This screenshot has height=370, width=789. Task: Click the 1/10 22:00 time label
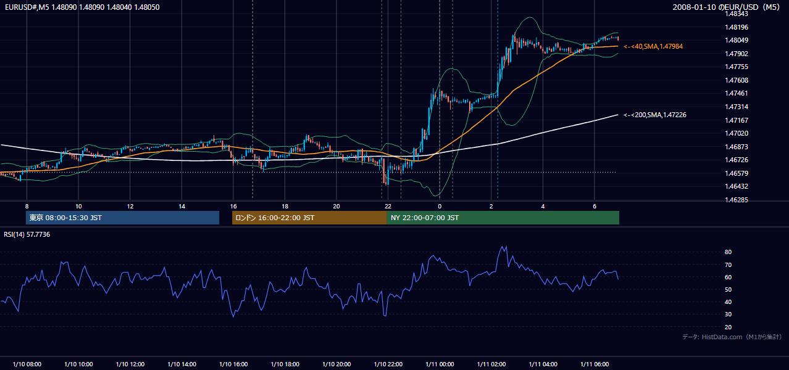[x=388, y=364]
